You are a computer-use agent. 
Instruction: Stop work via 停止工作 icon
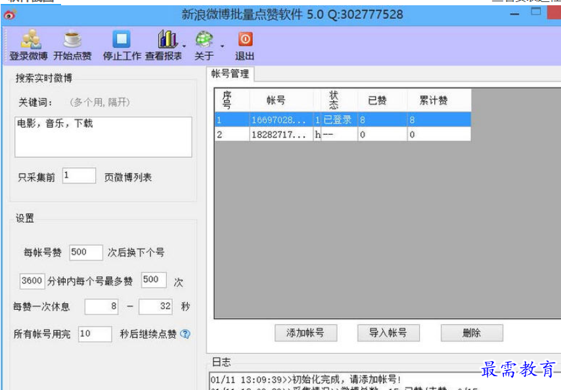[122, 45]
